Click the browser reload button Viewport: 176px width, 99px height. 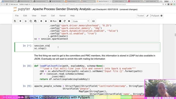7,4
